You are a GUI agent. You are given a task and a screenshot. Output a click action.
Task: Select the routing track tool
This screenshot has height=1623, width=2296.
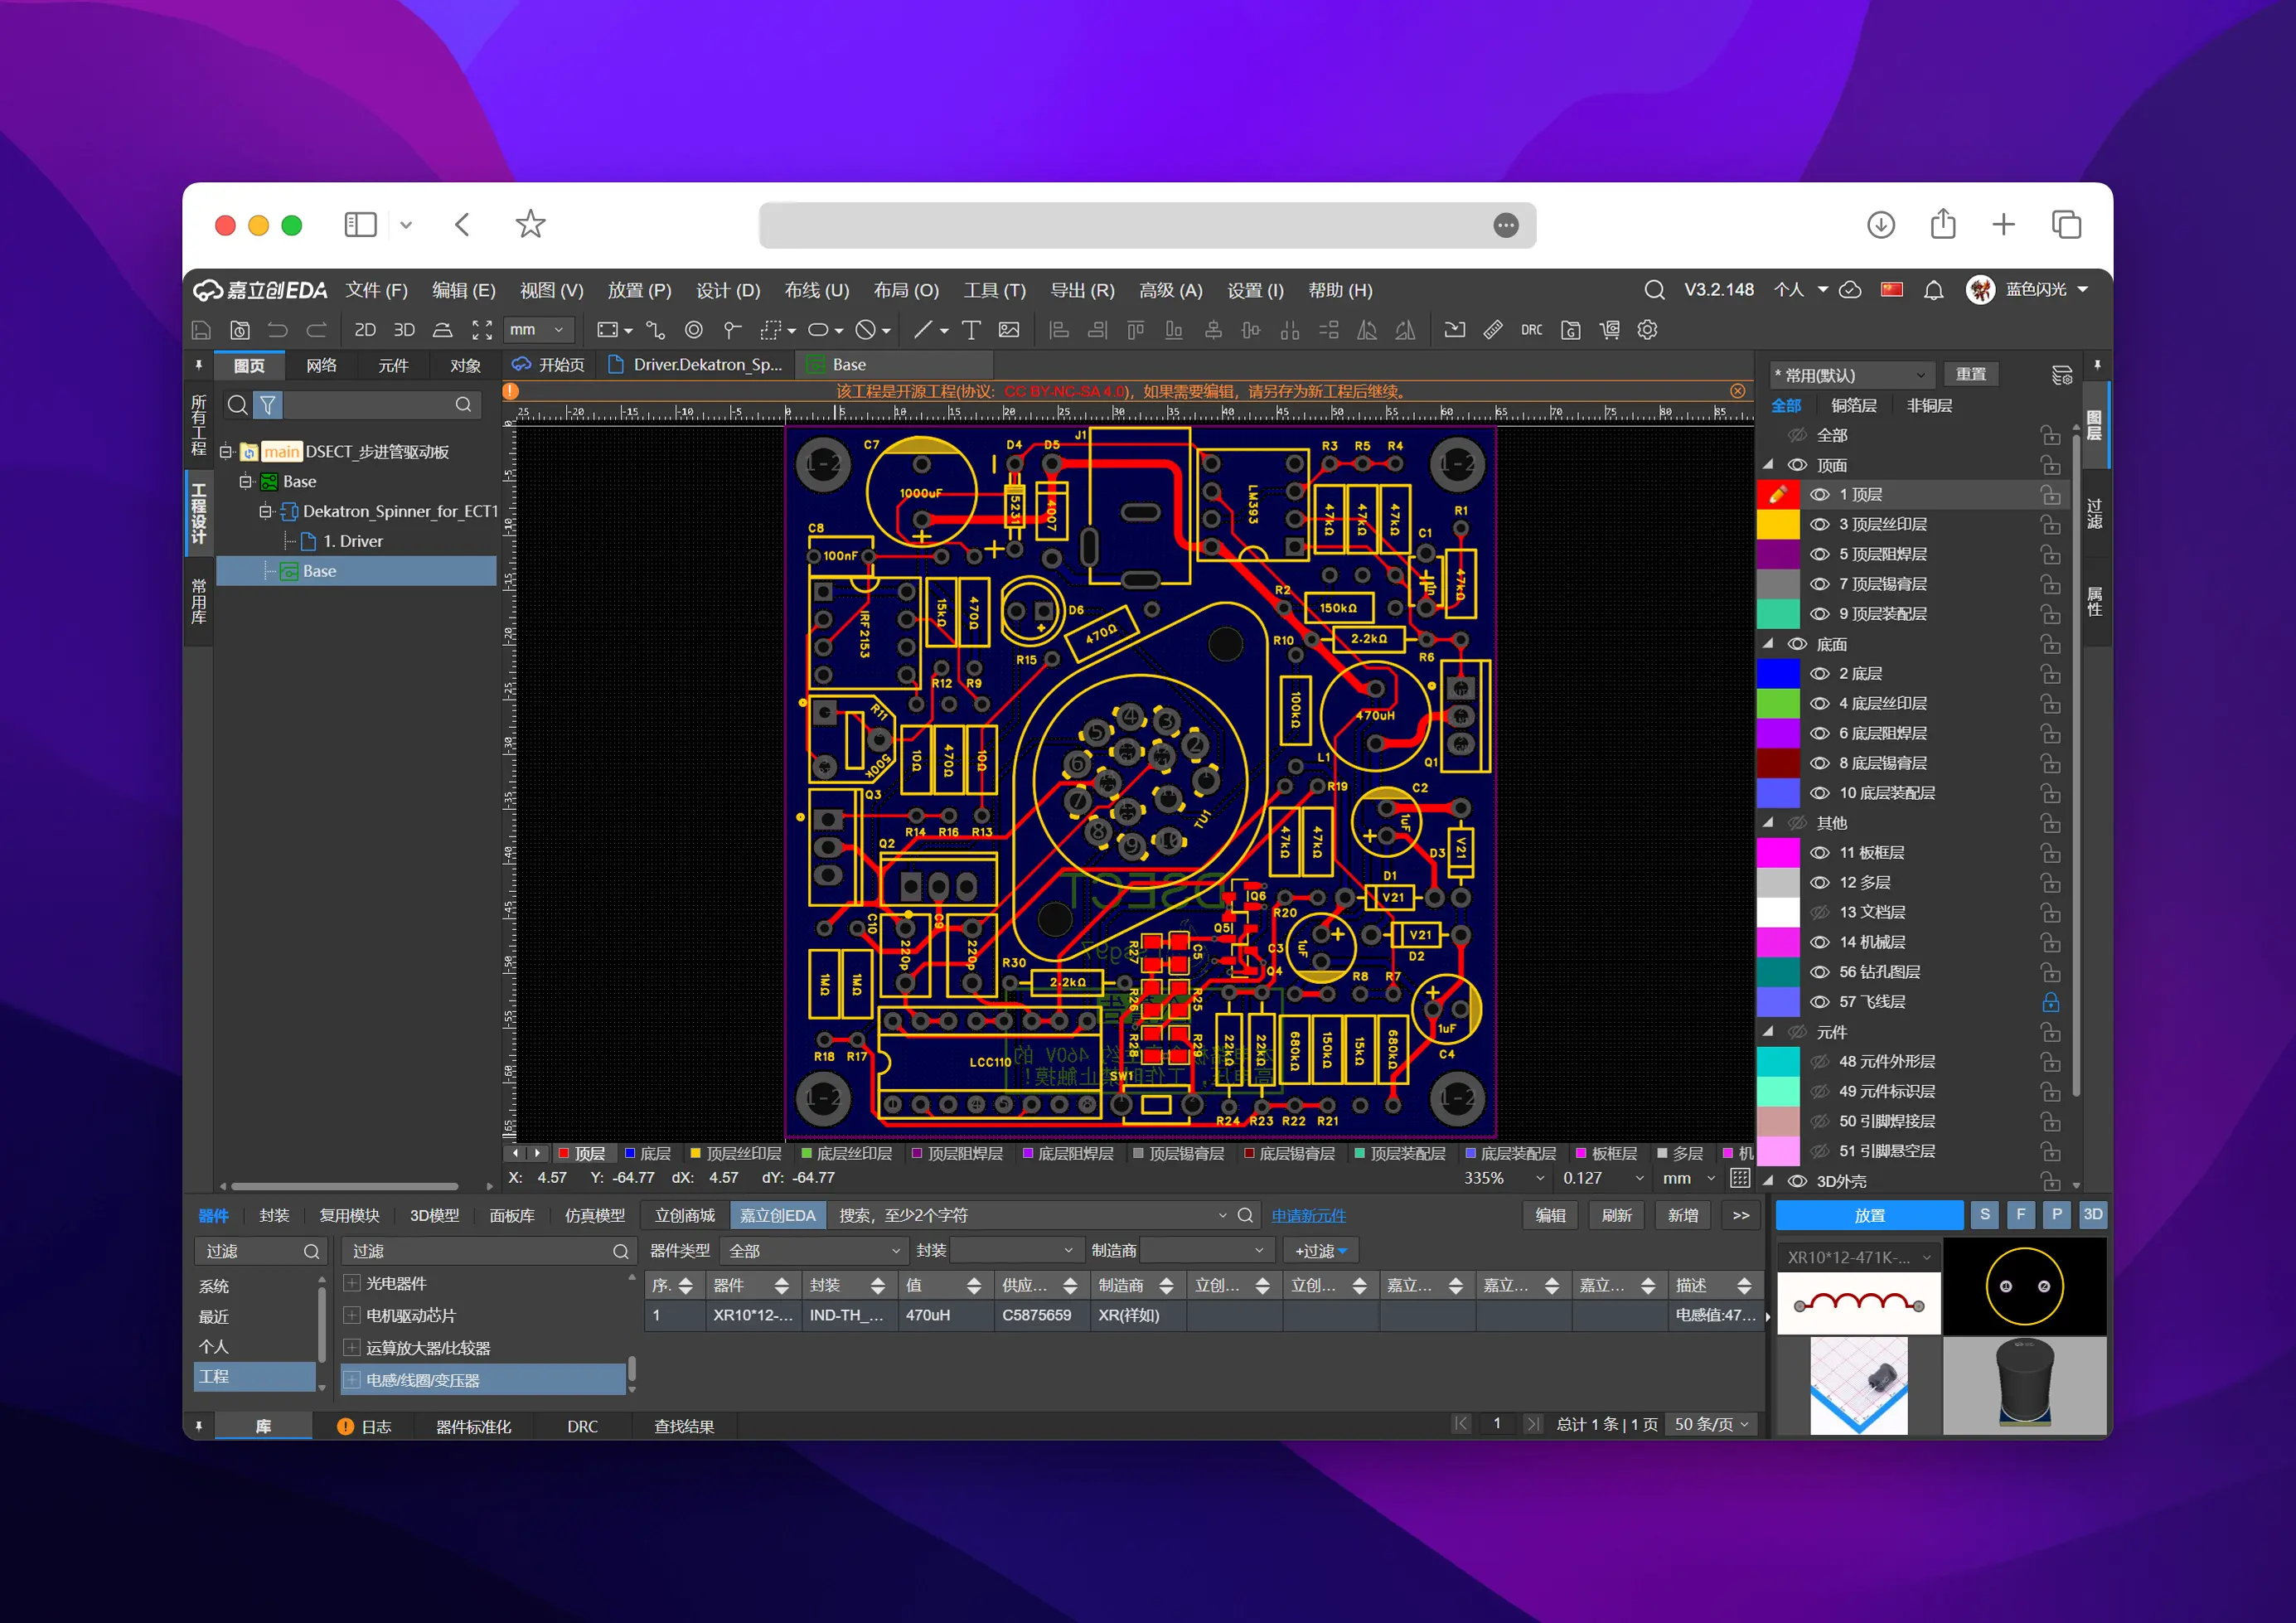point(655,330)
